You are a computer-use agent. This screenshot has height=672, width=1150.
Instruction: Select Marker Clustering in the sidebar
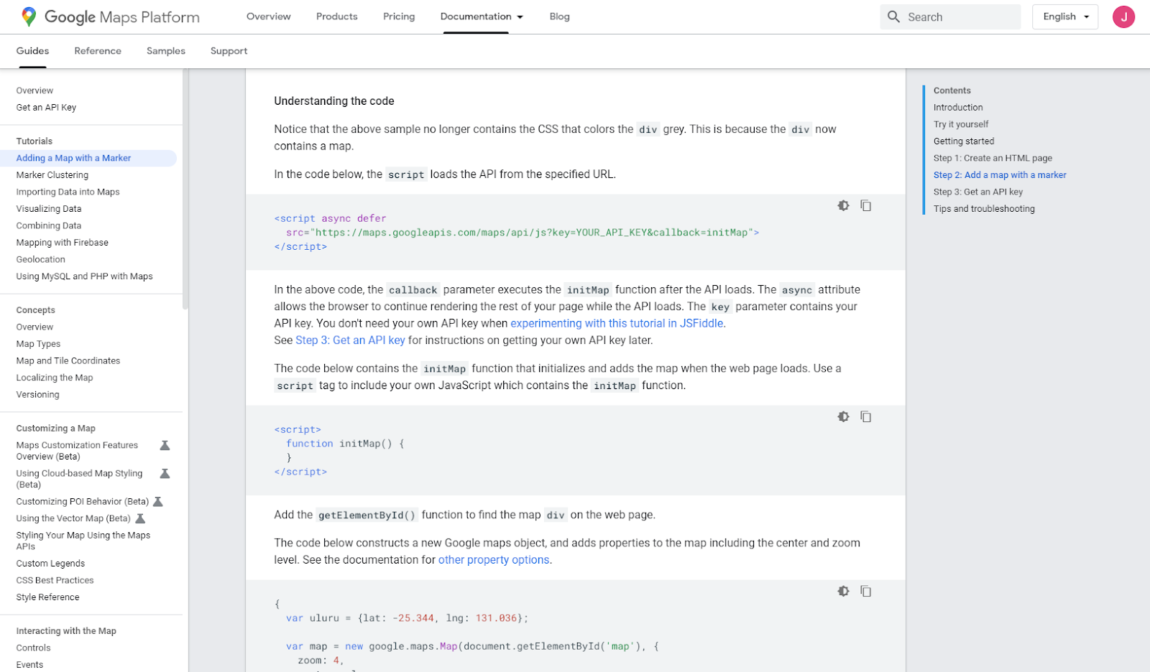pos(52,174)
